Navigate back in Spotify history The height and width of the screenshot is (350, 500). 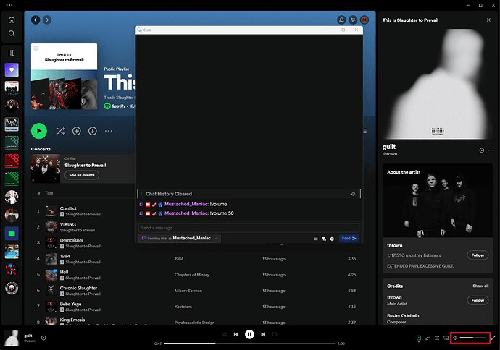(36, 20)
